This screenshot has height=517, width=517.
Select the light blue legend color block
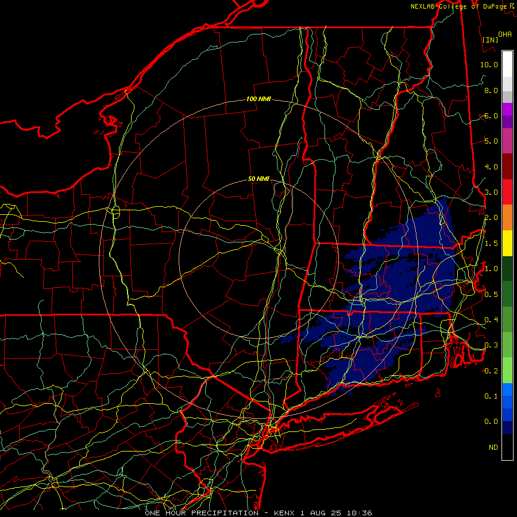click(507, 389)
